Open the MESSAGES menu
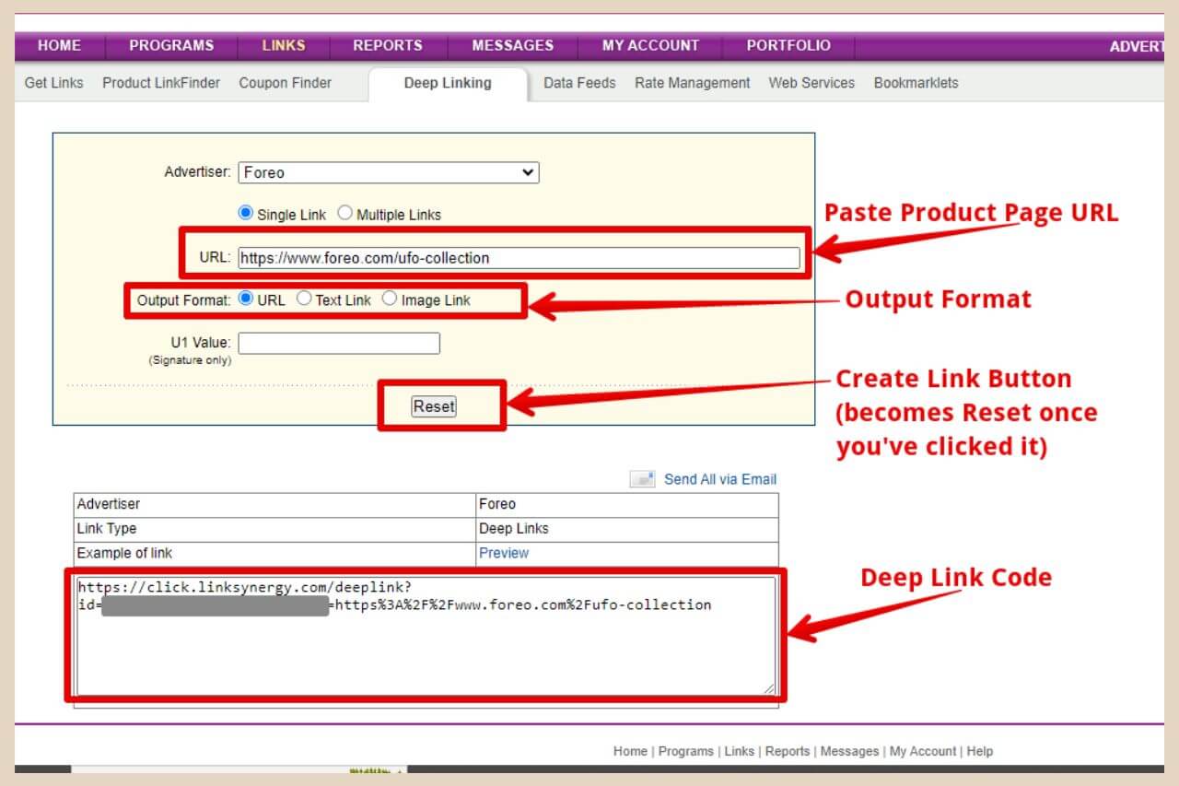This screenshot has width=1179, height=786. click(513, 45)
